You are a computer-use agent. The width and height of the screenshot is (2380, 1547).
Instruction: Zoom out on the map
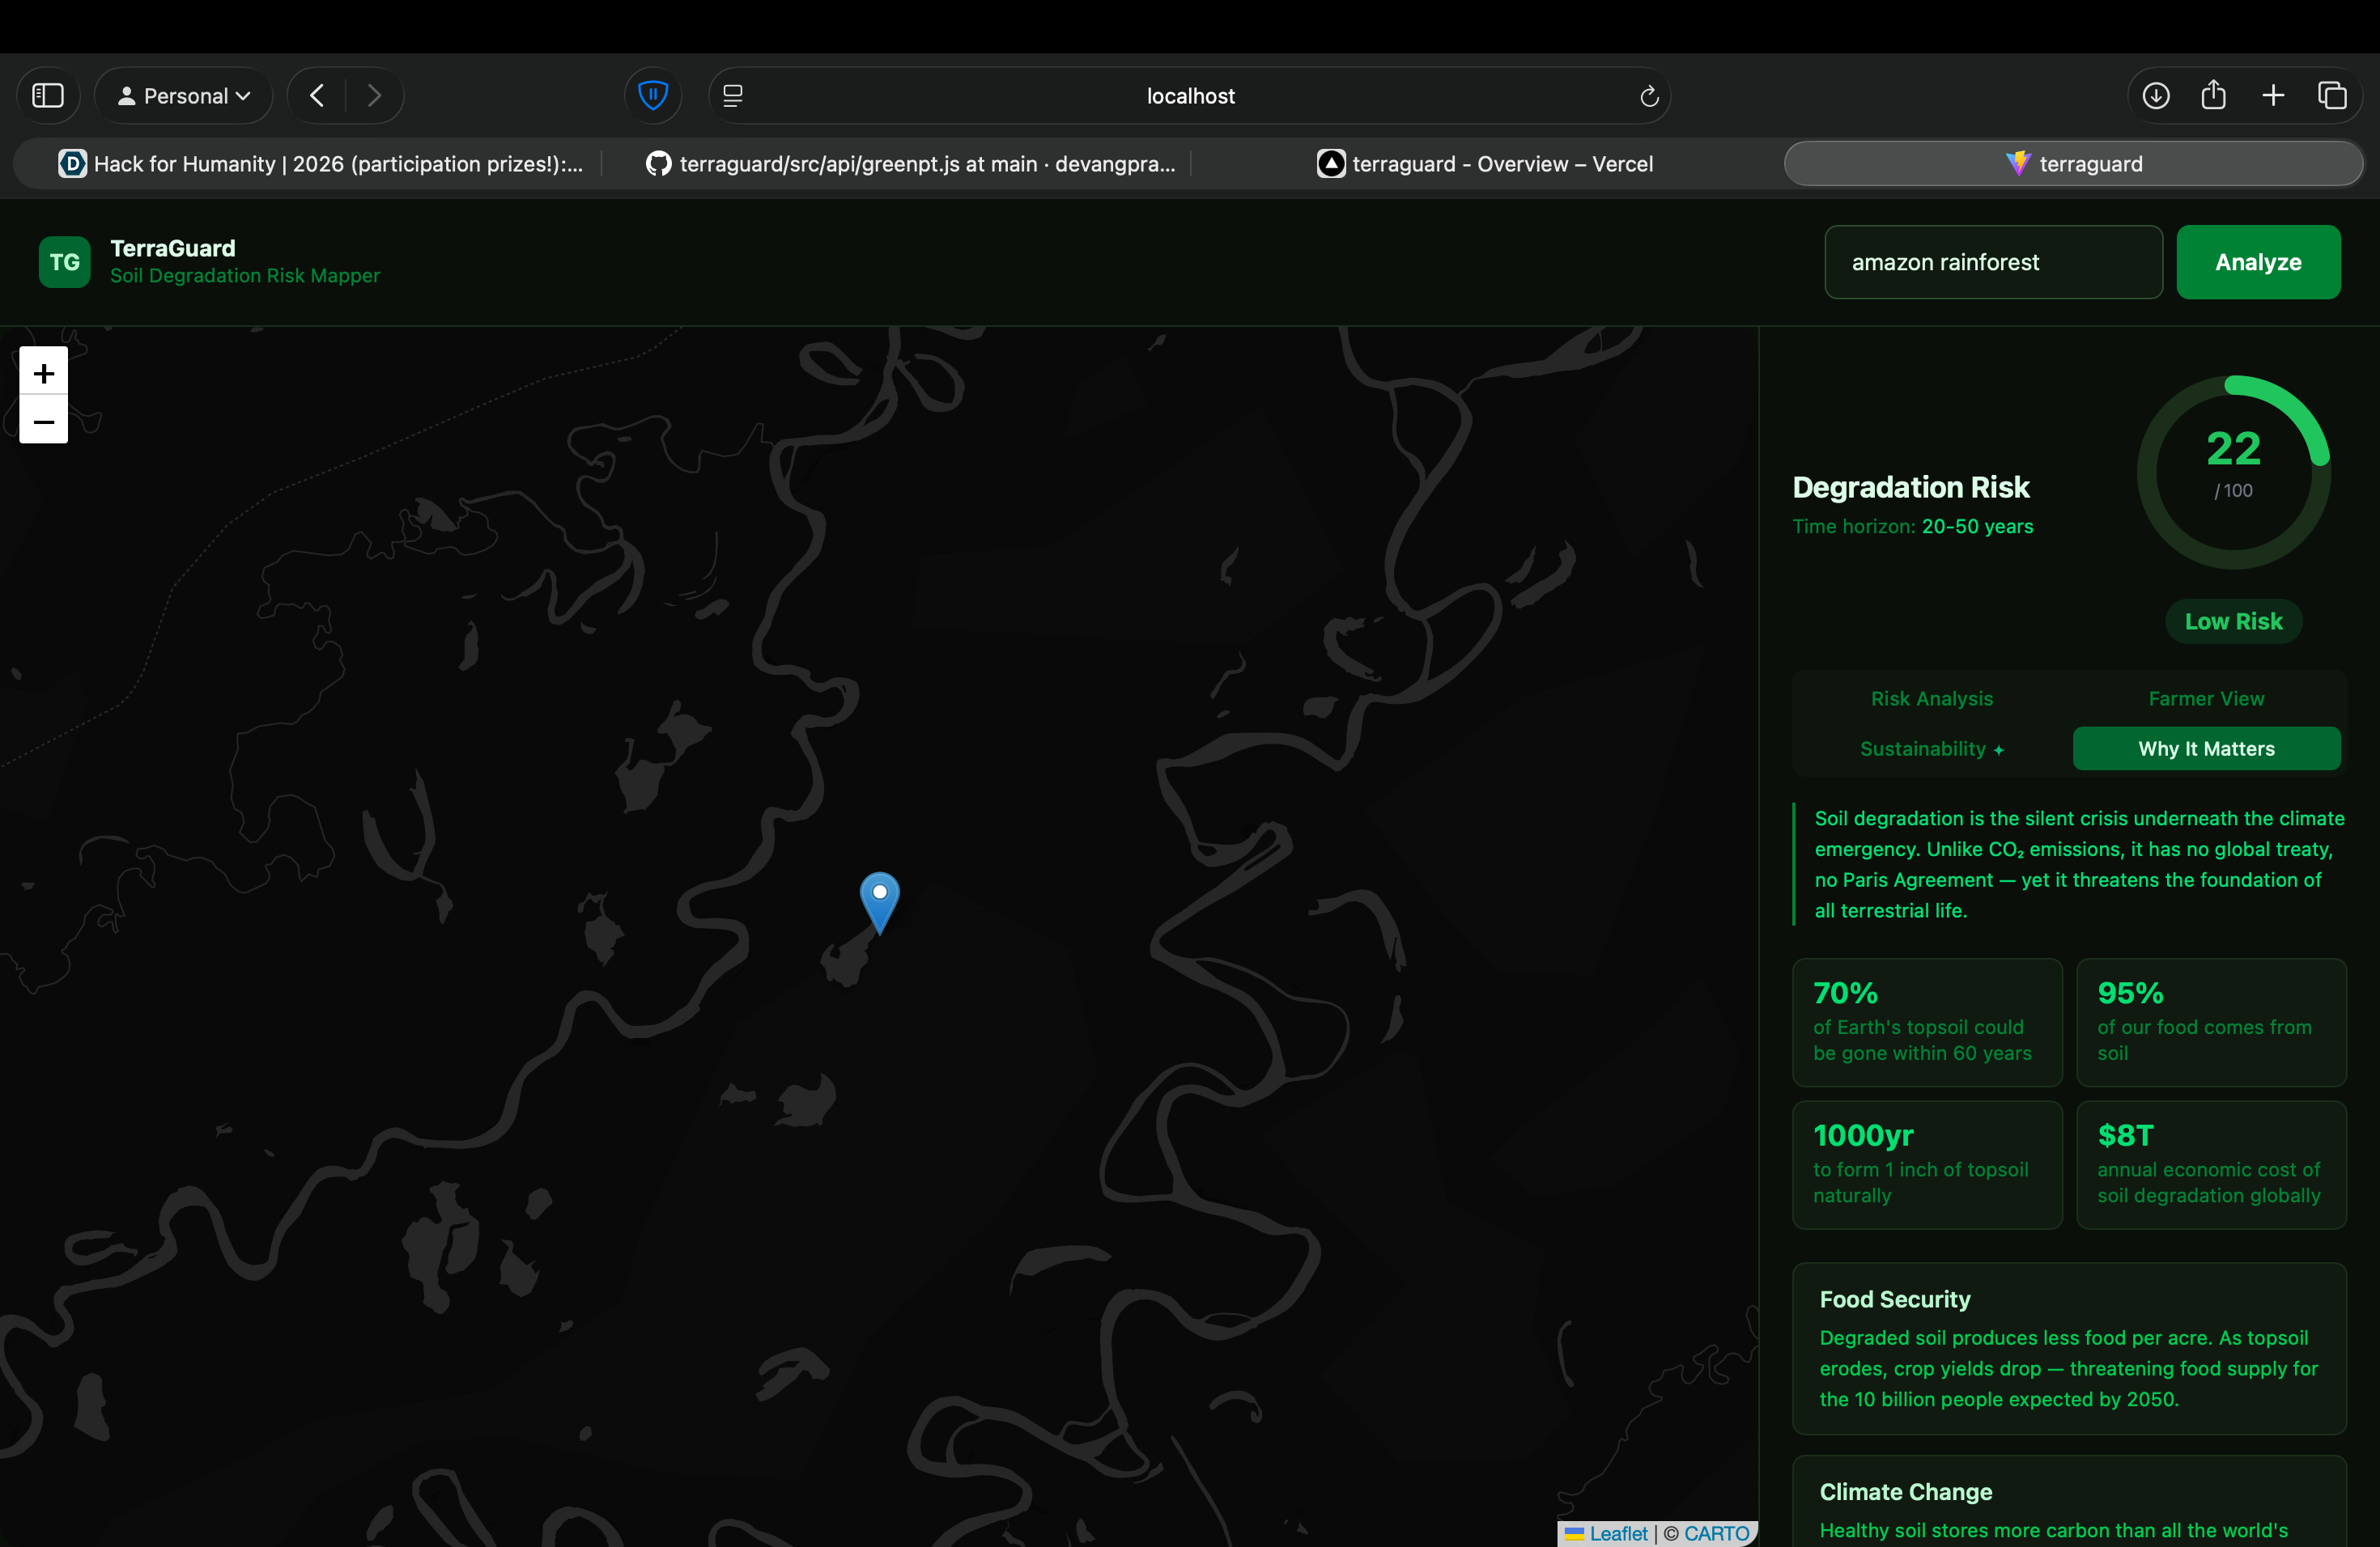(43, 421)
